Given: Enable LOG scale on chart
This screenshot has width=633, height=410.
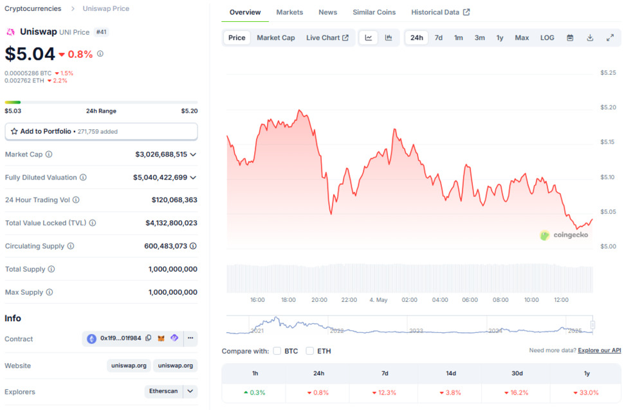Looking at the screenshot, I should click(x=547, y=37).
